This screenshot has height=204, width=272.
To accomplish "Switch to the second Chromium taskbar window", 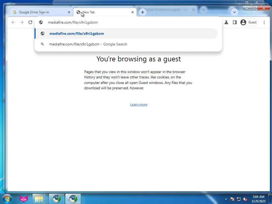I will [x=73, y=199].
